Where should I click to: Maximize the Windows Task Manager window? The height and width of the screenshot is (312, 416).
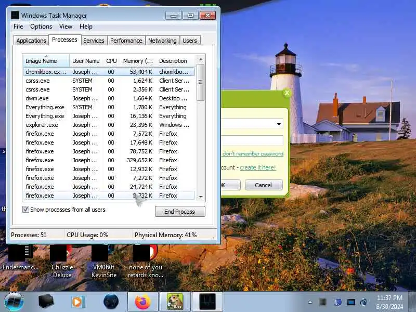pos(190,16)
